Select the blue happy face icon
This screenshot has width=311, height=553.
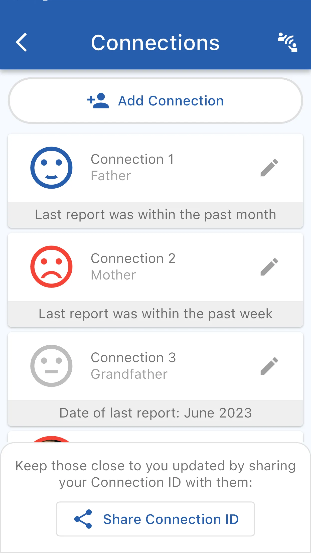click(x=51, y=168)
